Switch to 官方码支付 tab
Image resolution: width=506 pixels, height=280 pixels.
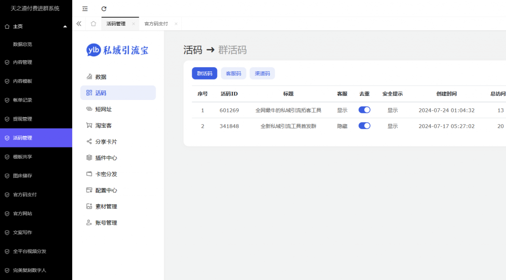tap(156, 24)
